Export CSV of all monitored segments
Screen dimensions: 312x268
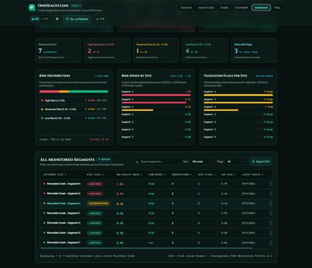pyautogui.click(x=261, y=161)
